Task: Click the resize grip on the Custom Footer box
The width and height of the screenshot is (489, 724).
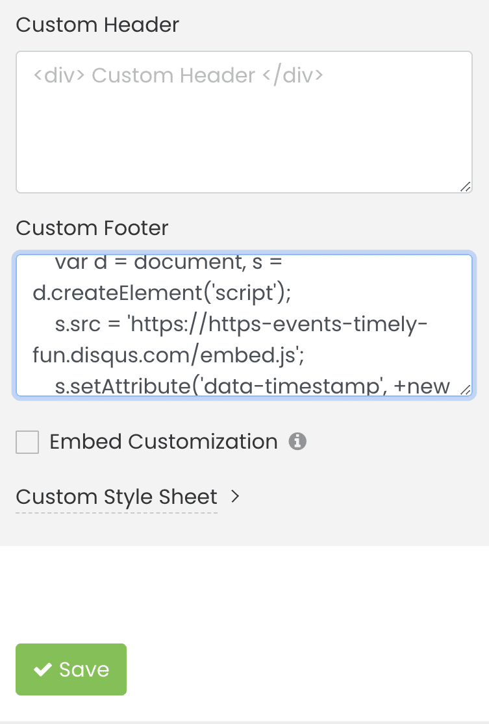Action: coord(465,389)
